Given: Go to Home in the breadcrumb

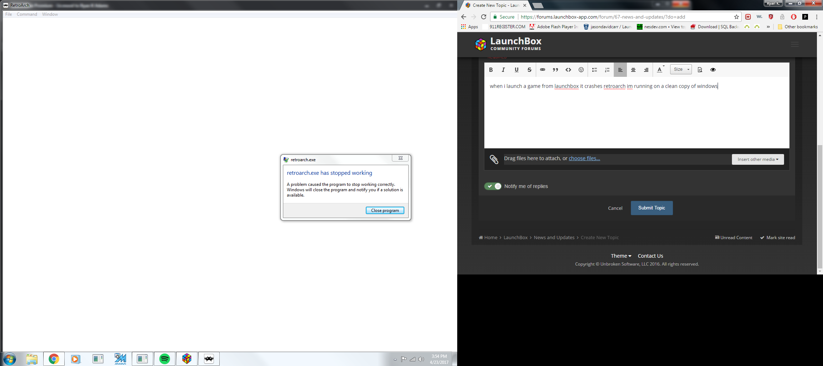Looking at the screenshot, I should click(488, 238).
